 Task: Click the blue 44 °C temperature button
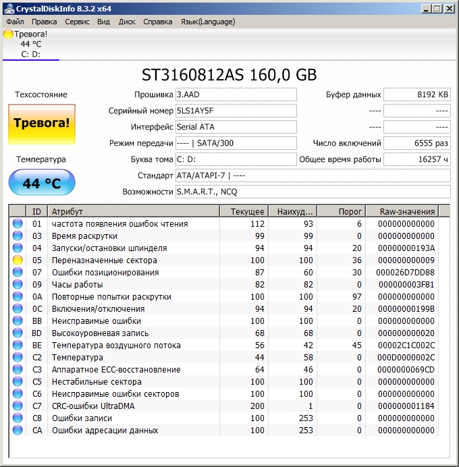pyautogui.click(x=42, y=182)
